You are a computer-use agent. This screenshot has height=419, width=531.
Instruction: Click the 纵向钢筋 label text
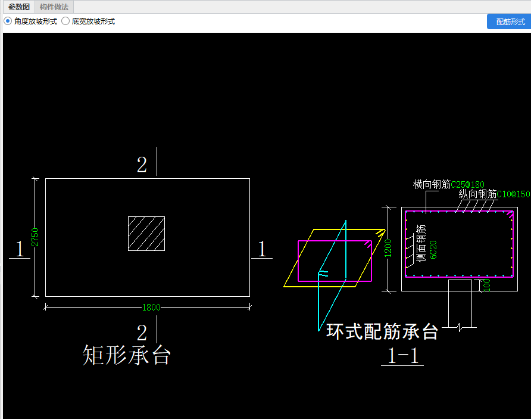477,194
